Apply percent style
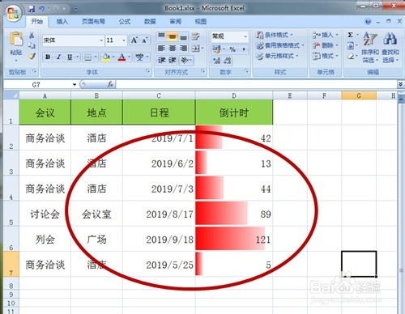Viewport: 405px width, 314px height. 232,49
